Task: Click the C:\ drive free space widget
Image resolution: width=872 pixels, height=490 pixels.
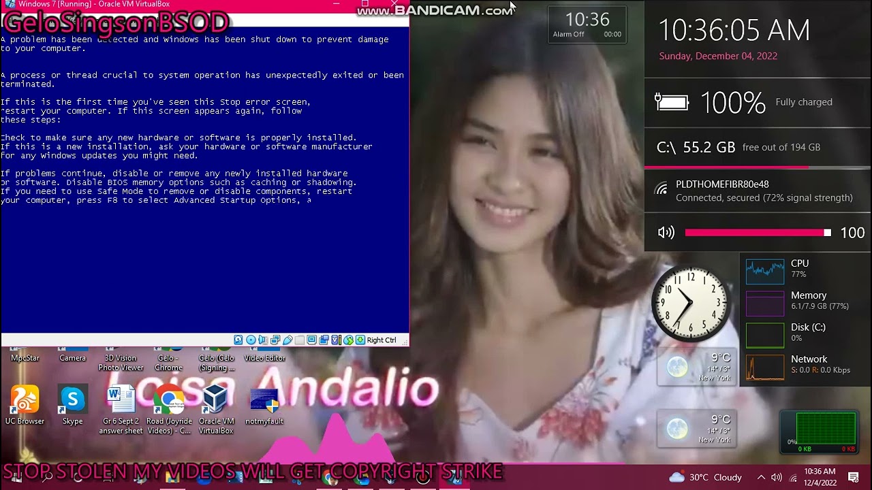Action: [758, 147]
